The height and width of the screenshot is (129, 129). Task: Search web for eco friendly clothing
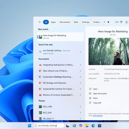click(x=60, y=52)
